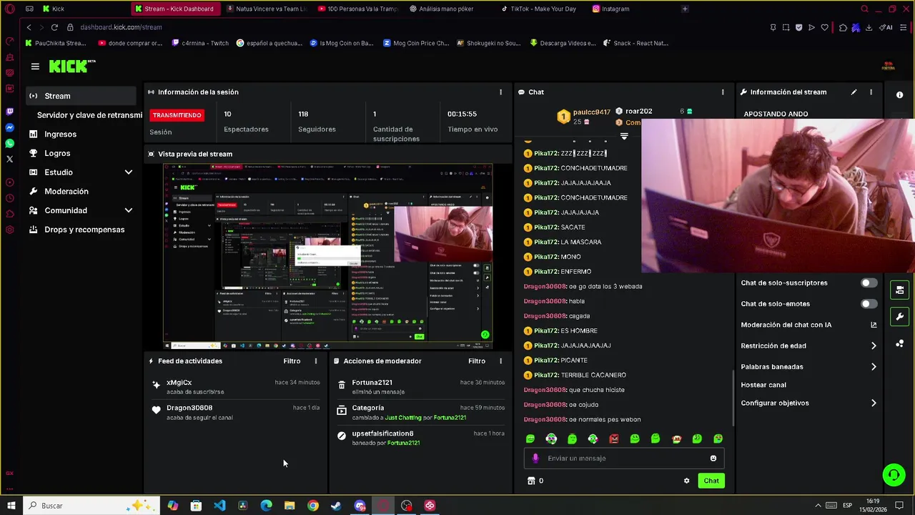Click Hostear canal option
This screenshot has height=515, width=915.
(x=763, y=385)
